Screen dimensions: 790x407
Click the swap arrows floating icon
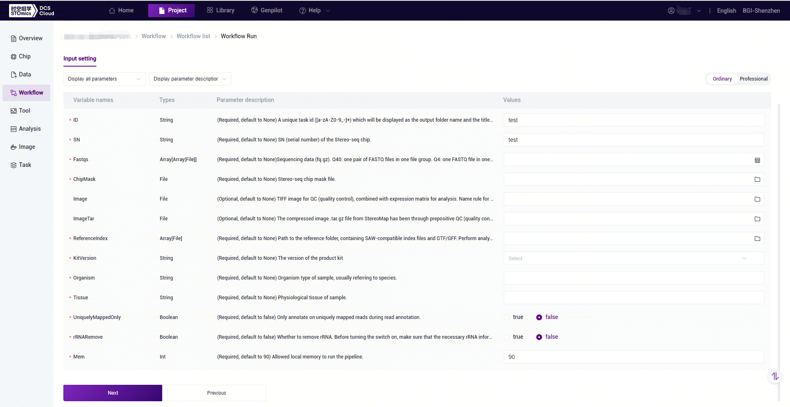coord(775,376)
